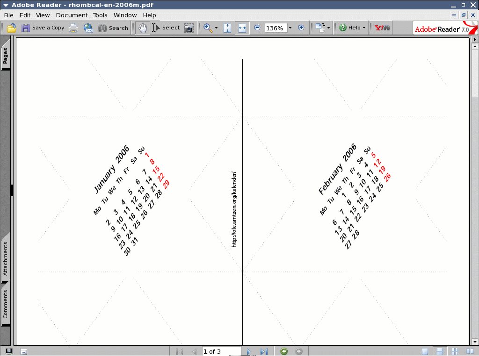Enable Single Page layout view
The height and width of the screenshot is (356, 479).
tap(425, 351)
